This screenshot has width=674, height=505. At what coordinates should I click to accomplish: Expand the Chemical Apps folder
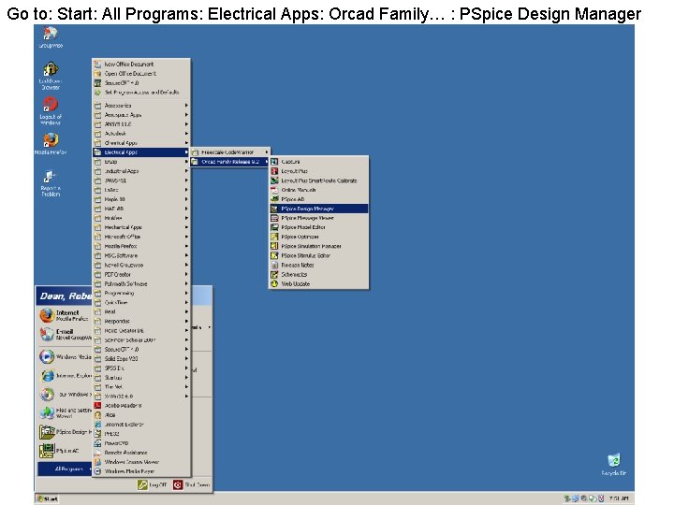tap(141, 143)
